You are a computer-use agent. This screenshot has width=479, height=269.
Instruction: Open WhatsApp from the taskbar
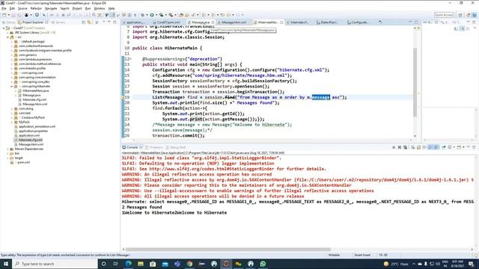pyautogui.click(x=263, y=264)
